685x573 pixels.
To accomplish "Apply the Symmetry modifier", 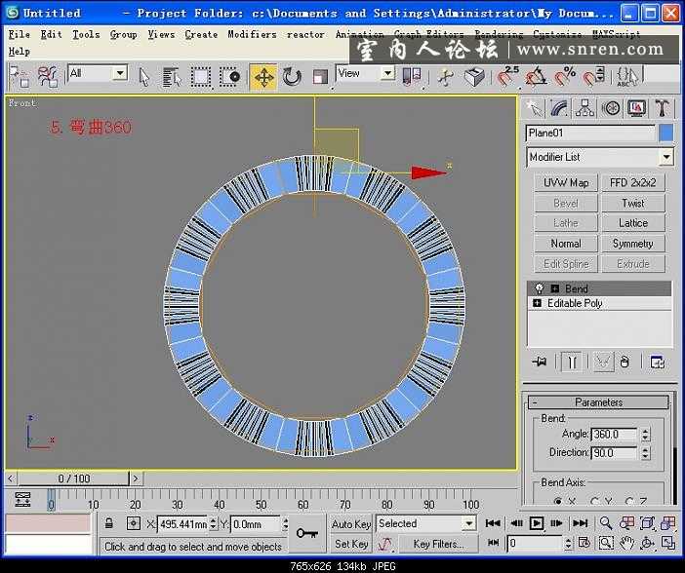I will 633,244.
